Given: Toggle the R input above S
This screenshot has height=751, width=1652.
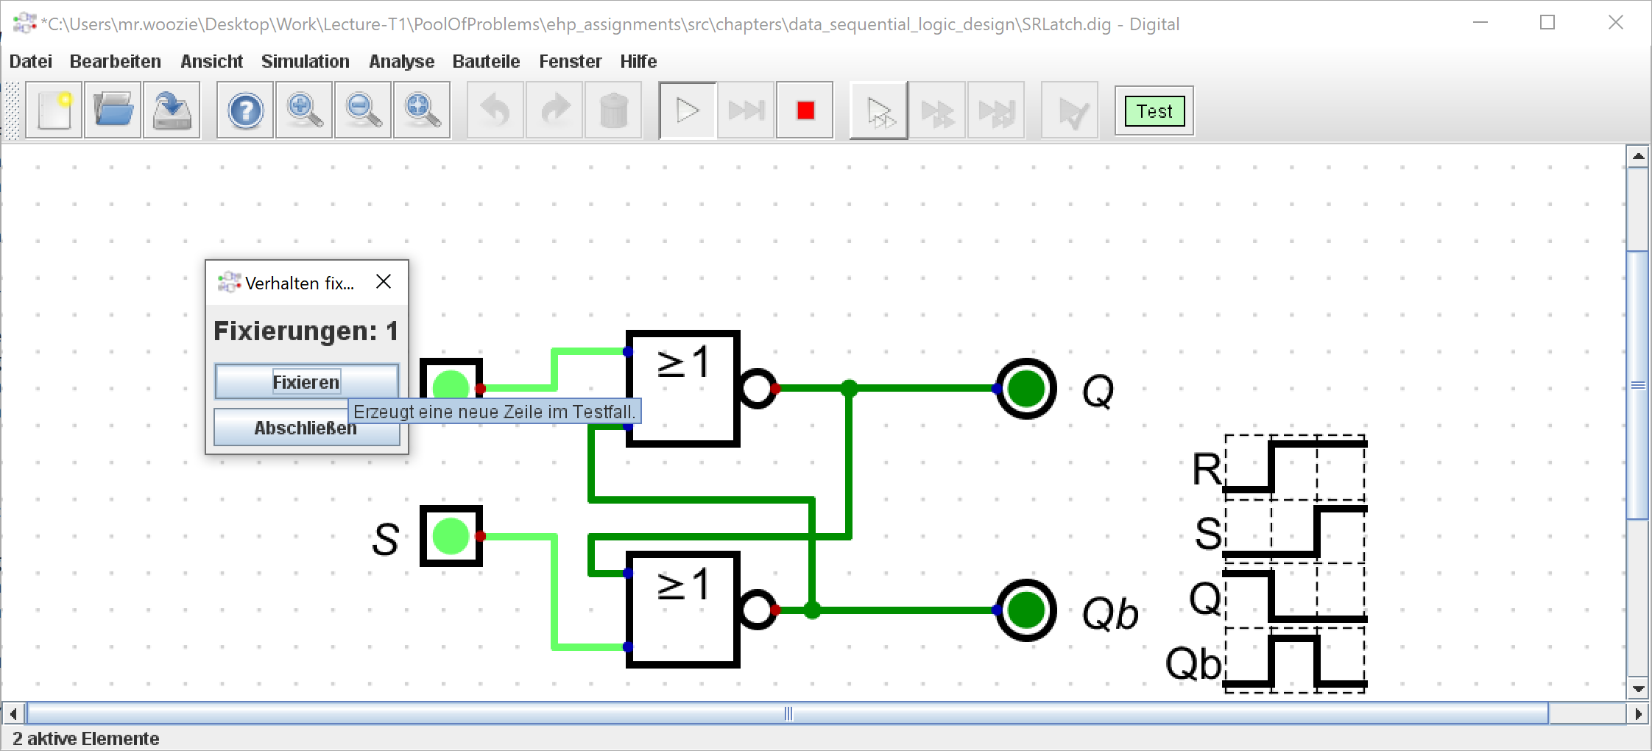Looking at the screenshot, I should click(451, 384).
